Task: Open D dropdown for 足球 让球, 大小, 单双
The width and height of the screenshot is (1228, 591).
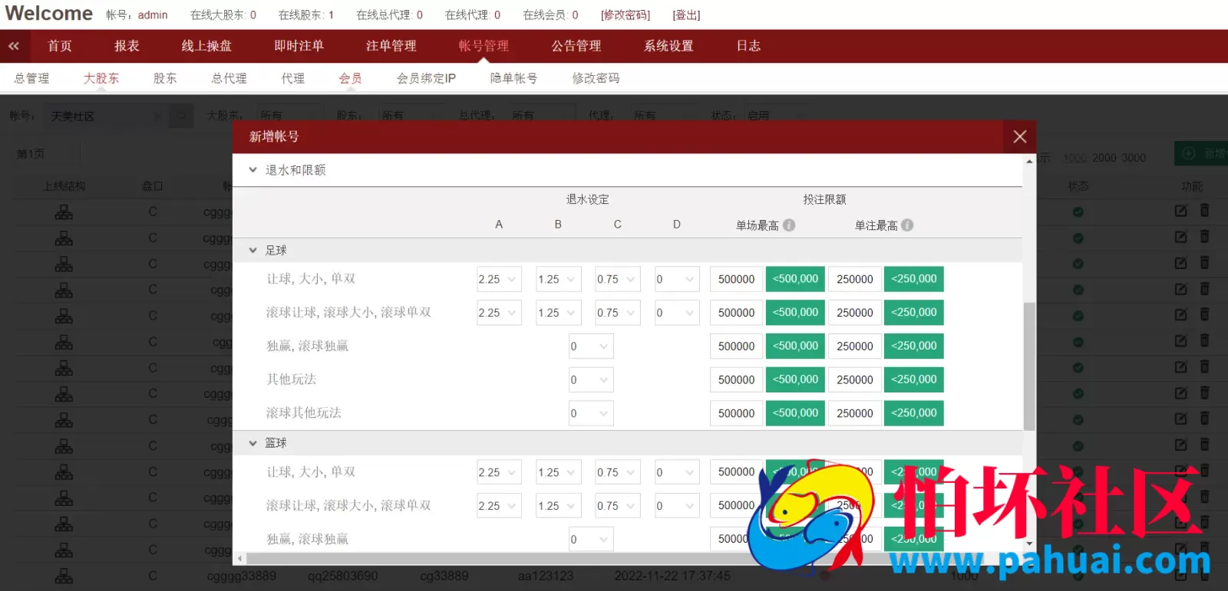Action: pos(677,279)
